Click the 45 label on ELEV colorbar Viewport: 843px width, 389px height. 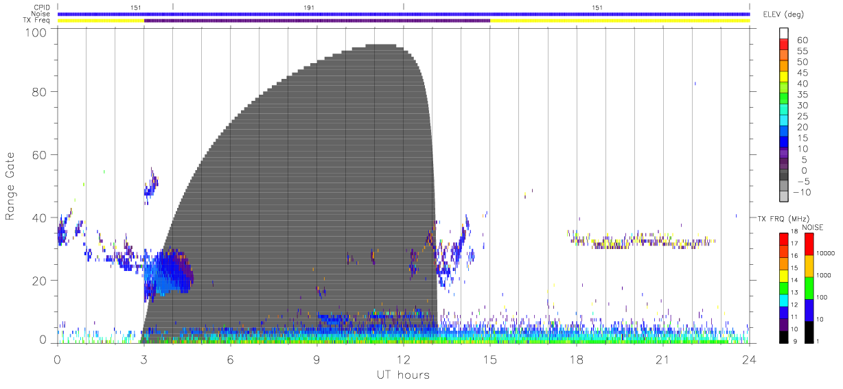click(x=802, y=73)
